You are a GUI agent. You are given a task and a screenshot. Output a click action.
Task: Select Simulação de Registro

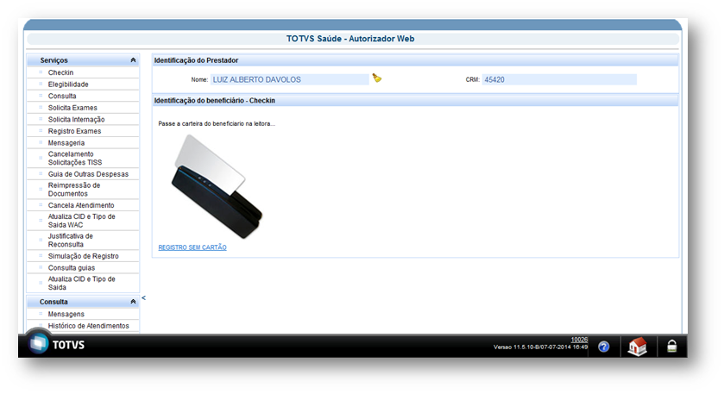pos(83,256)
